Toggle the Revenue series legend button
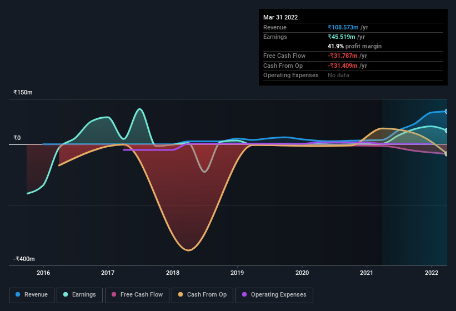The width and height of the screenshot is (456, 311). tap(32, 295)
